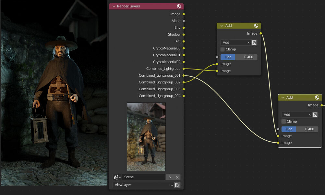The height and width of the screenshot is (195, 325).
Task: Collapse the Render Layers node
Action: point(114,6)
